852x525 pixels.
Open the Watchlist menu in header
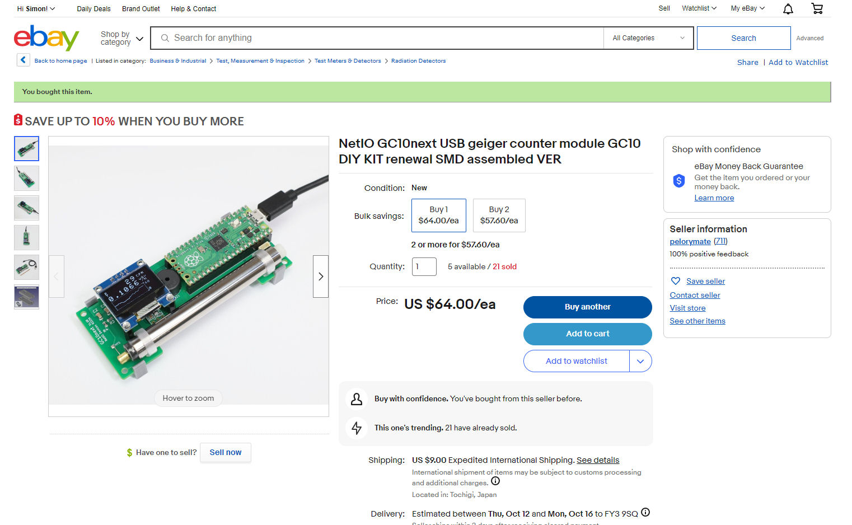[699, 8]
